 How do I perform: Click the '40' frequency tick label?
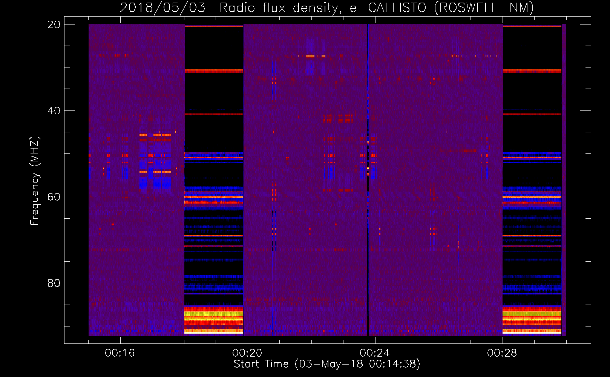click(54, 111)
